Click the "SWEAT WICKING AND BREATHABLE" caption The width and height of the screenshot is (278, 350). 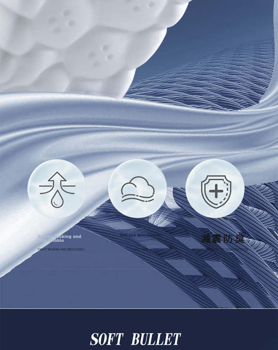(61, 249)
